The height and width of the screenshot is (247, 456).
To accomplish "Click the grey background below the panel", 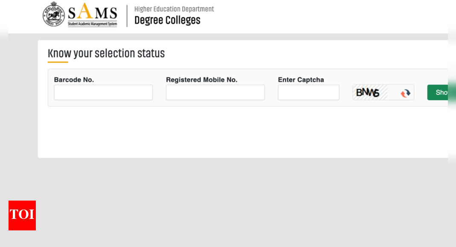I will point(239,200).
